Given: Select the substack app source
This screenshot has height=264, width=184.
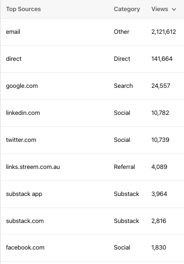Looking at the screenshot, I should click(x=24, y=194).
